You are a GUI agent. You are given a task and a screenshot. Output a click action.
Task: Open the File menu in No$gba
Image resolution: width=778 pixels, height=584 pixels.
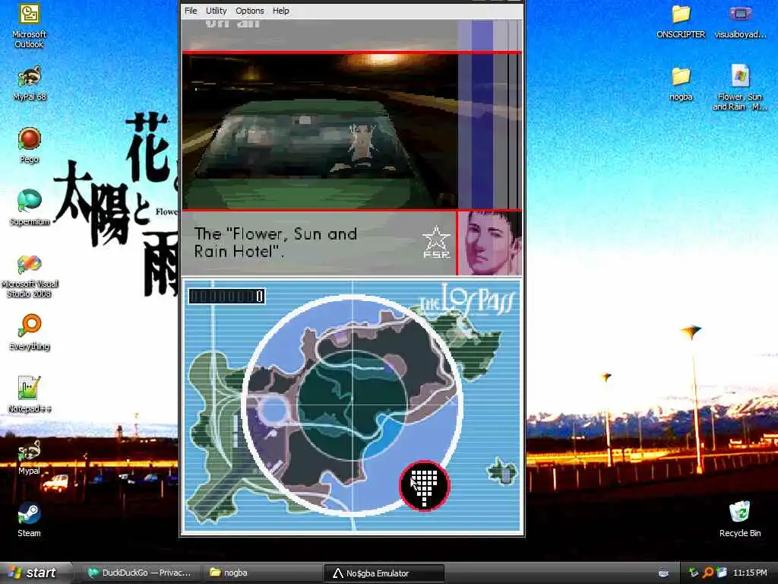tap(191, 11)
